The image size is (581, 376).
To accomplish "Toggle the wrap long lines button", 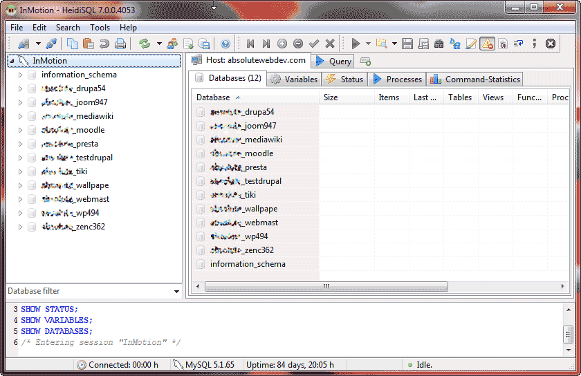I will pos(519,44).
